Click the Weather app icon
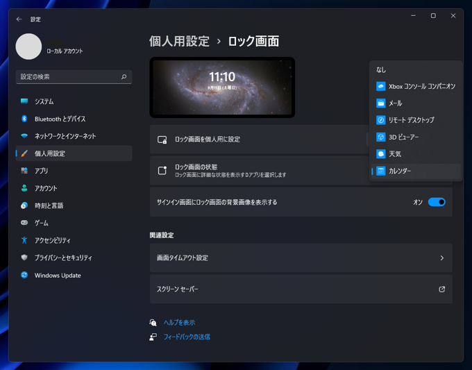This screenshot has width=472, height=370. (381, 154)
